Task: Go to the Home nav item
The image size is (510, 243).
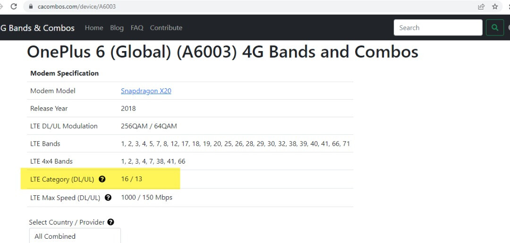Action: click(94, 28)
